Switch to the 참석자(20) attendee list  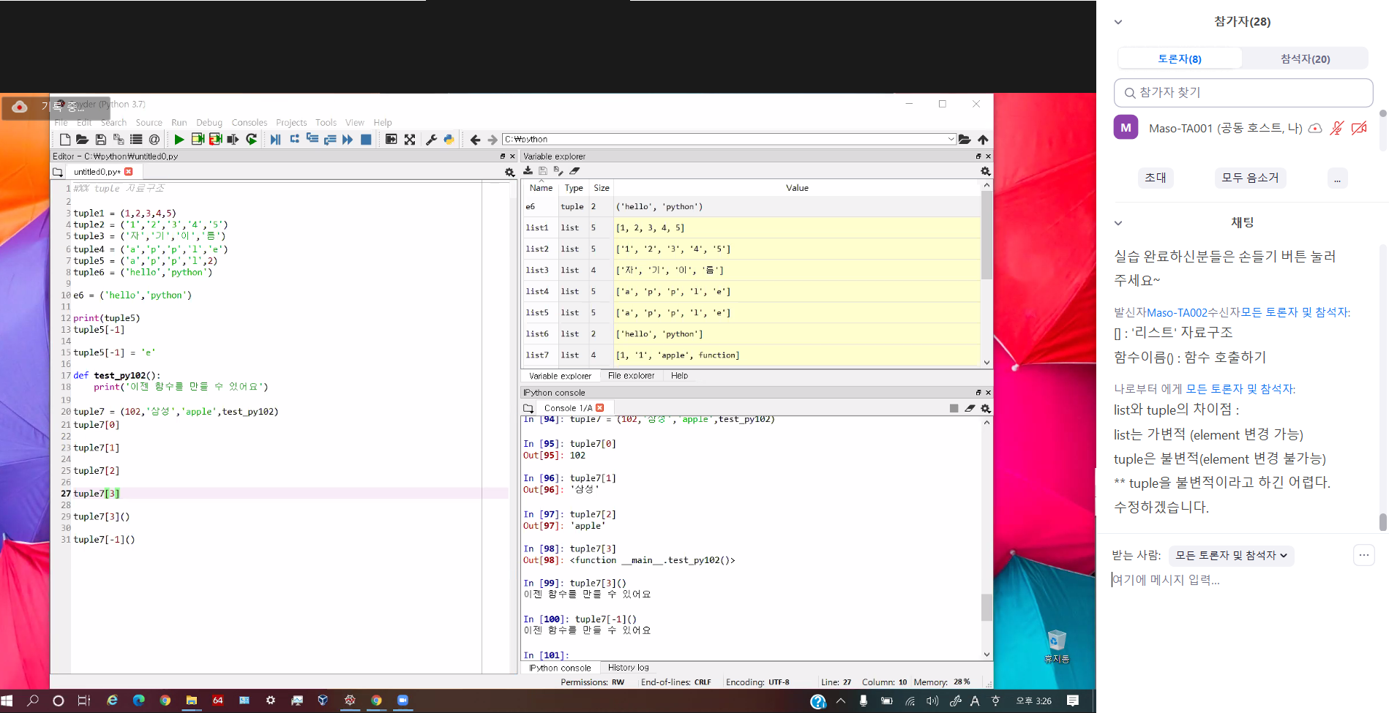[x=1305, y=59]
